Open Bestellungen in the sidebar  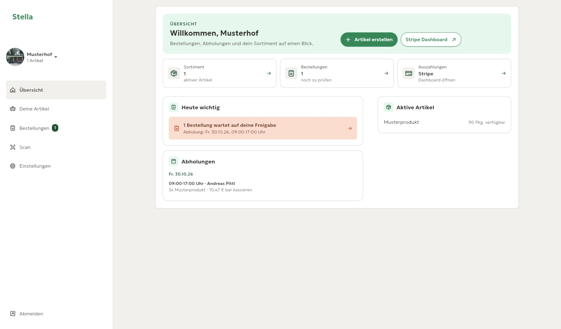coord(56,128)
